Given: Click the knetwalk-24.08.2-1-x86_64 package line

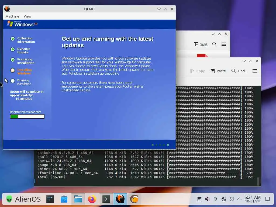Looking at the screenshot, I should click(145, 161).
